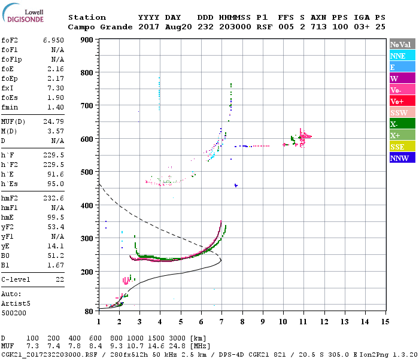
Task: Select the Vo+ red legend swatch
Action: pos(402,101)
